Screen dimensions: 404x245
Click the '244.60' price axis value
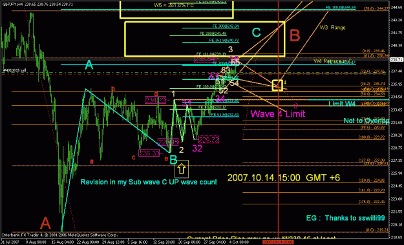(x=397, y=8)
